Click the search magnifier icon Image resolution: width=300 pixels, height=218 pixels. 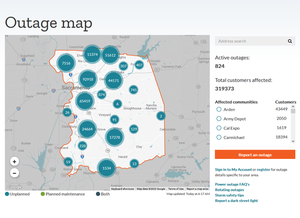[x=290, y=41]
